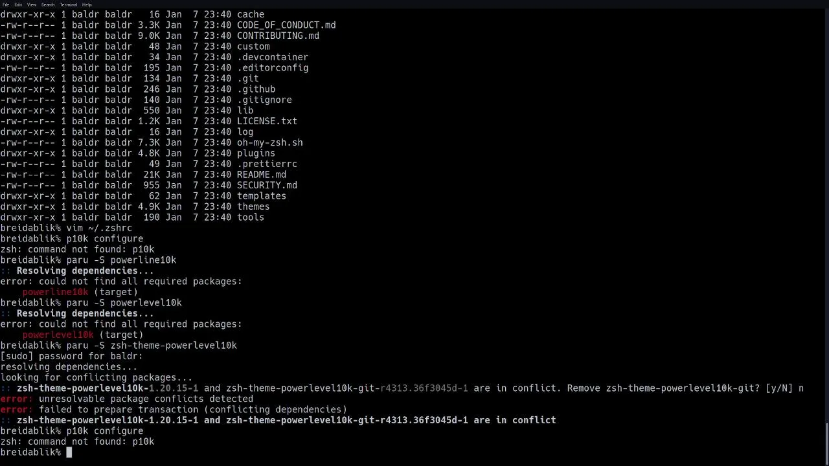Open the Edit menu
Viewport: 829px width, 466px height.
[18, 5]
